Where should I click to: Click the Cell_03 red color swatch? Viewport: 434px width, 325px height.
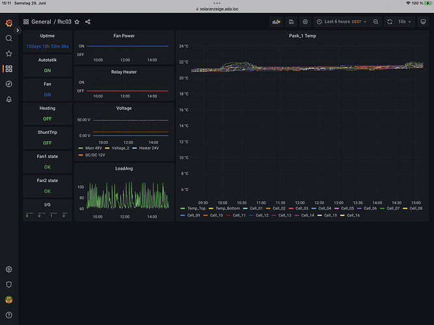[x=291, y=208]
